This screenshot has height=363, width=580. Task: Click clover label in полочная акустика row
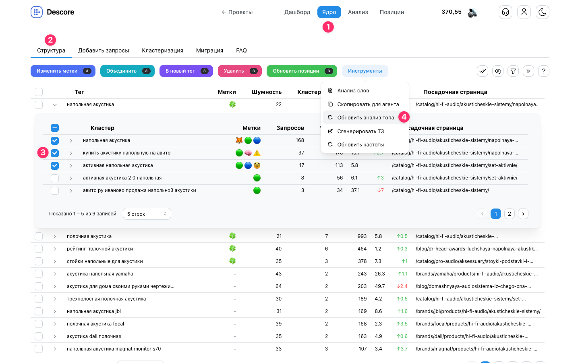tap(232, 236)
